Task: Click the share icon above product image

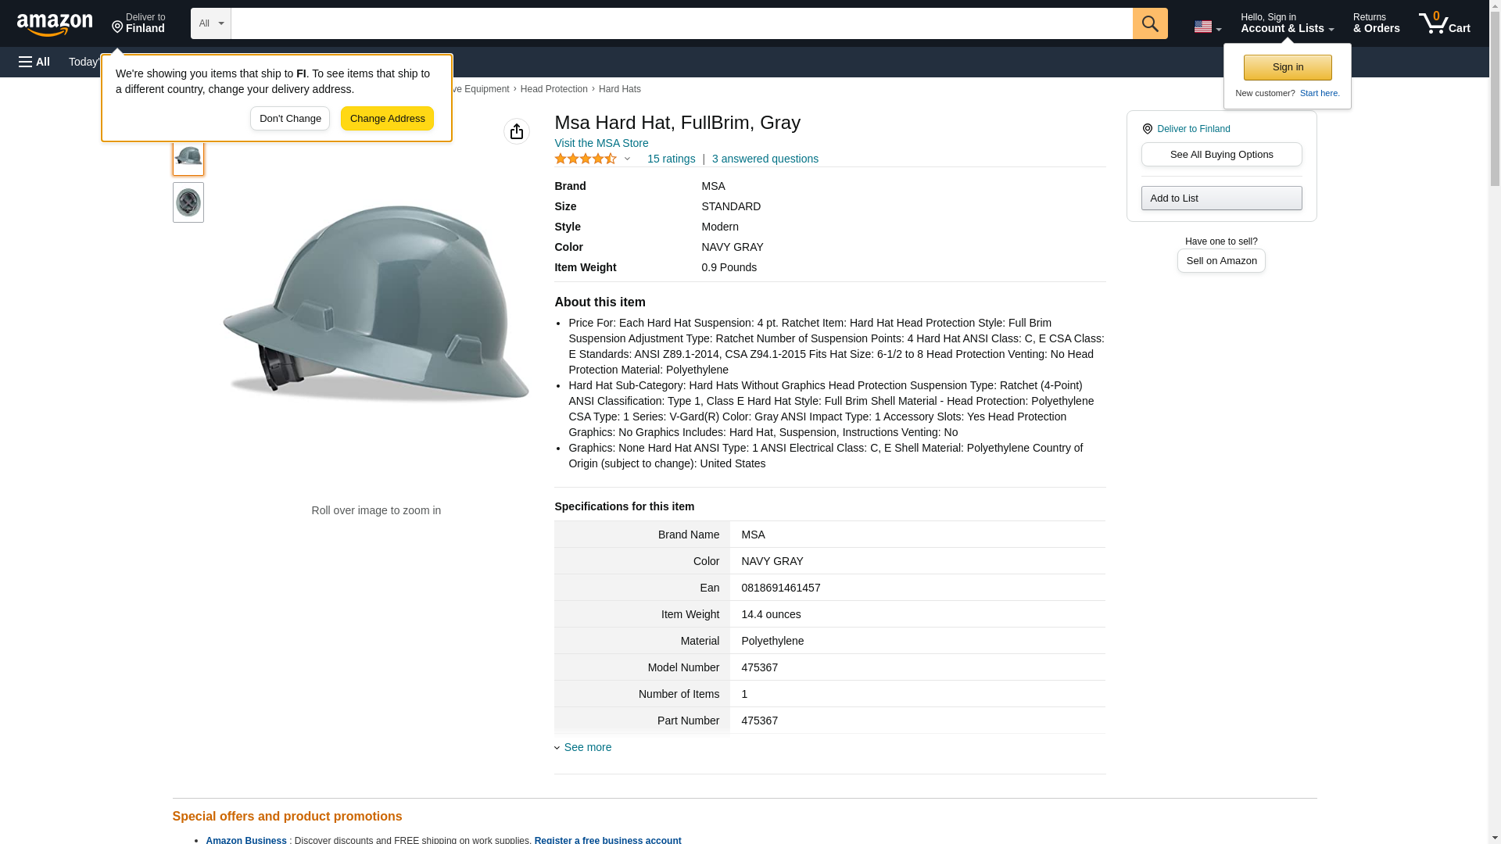Action: click(516, 131)
